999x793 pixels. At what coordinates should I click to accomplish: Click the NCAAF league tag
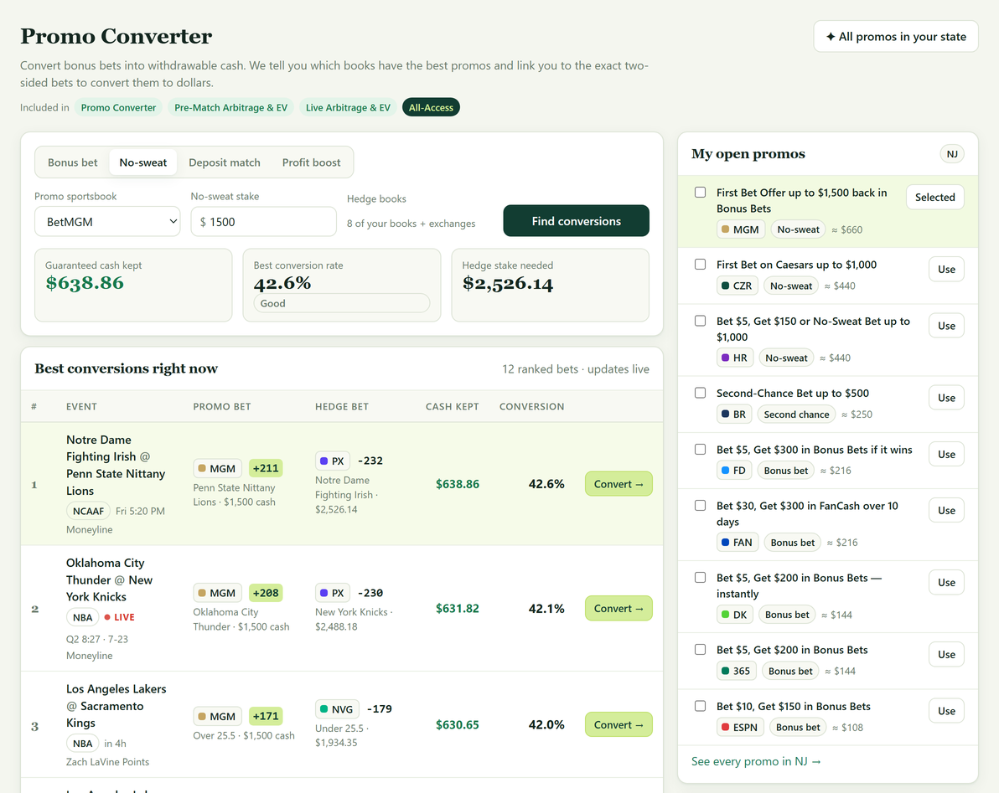(88, 511)
